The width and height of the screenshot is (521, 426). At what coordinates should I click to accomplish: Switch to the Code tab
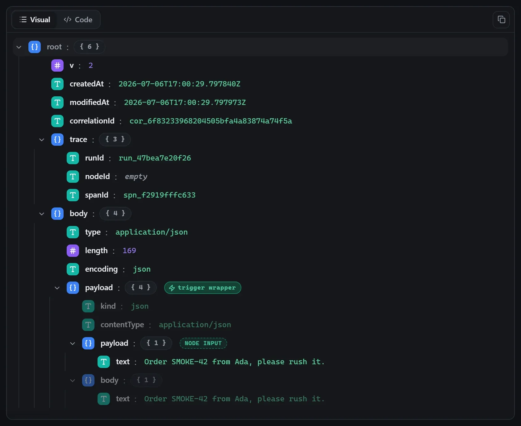[78, 19]
